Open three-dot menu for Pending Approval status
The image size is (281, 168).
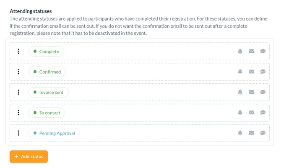tap(18, 133)
